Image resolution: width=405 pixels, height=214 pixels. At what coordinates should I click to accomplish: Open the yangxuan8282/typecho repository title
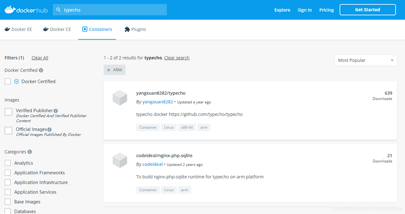pyautogui.click(x=161, y=93)
